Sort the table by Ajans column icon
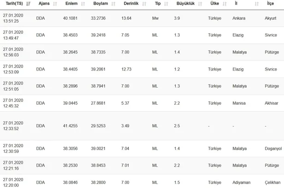Image resolution: width=284 pixels, height=190 pixels. (x=55, y=4)
